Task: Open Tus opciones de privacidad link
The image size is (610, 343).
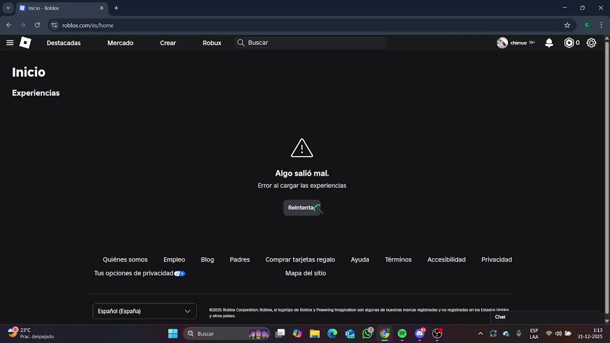Action: 140,273
